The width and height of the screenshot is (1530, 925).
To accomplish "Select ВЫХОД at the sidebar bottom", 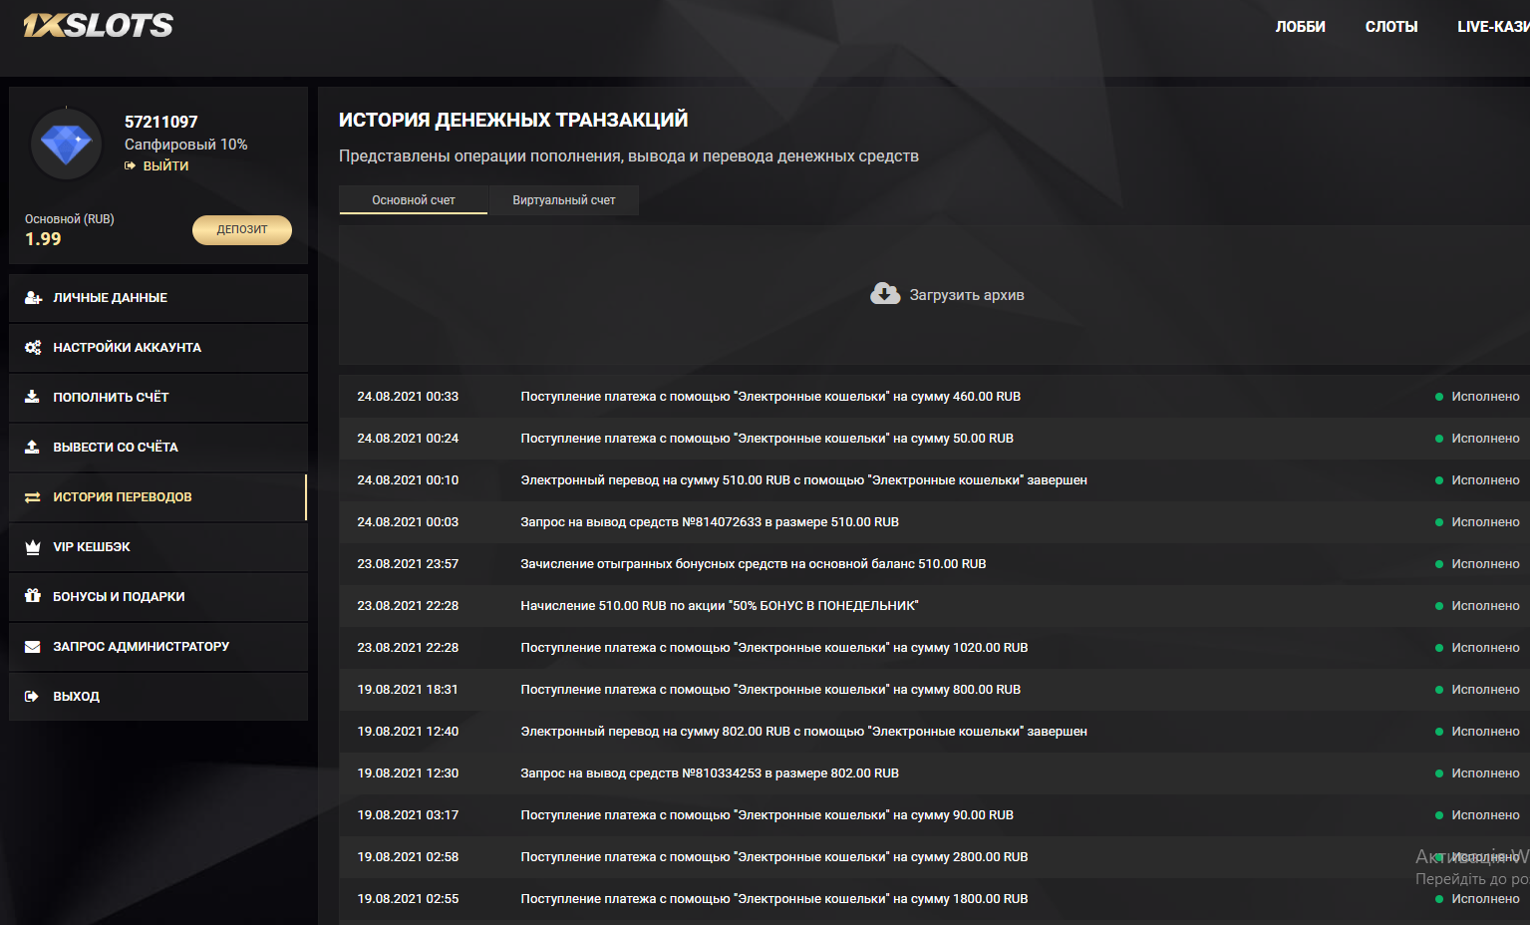I will [76, 697].
